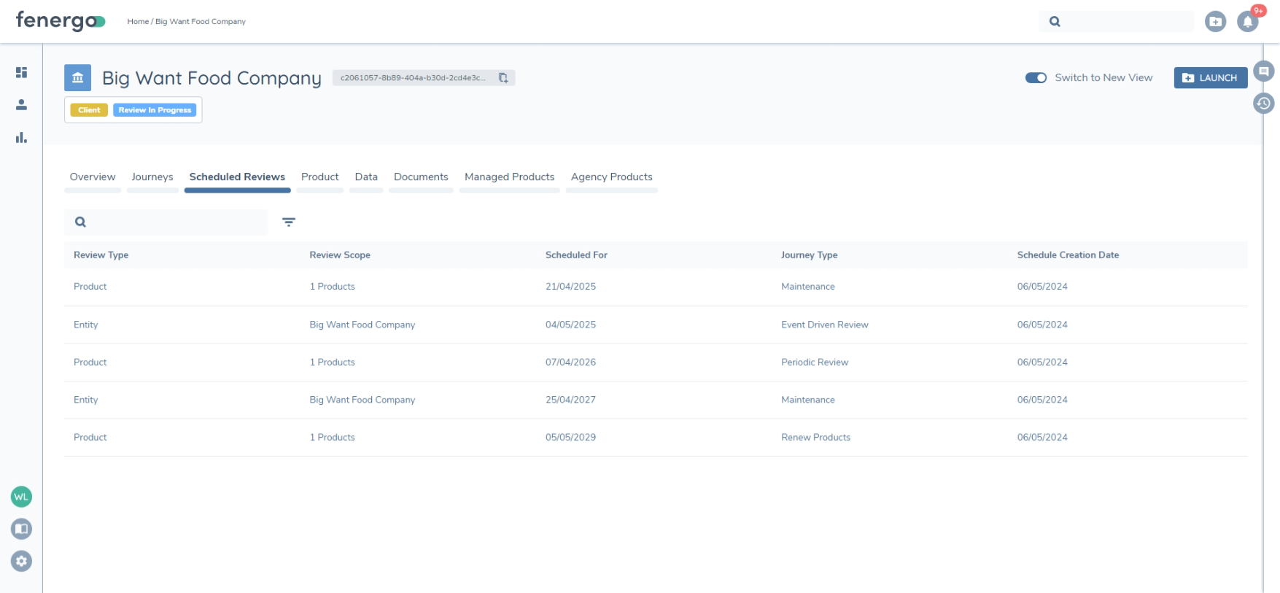Click the add folder icon in top bar
This screenshot has height=593, width=1280.
pos(1215,21)
